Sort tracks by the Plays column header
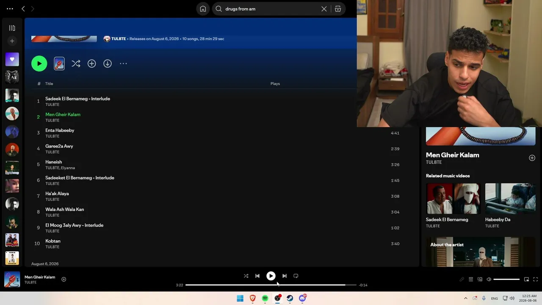The height and width of the screenshot is (305, 542). (x=275, y=84)
